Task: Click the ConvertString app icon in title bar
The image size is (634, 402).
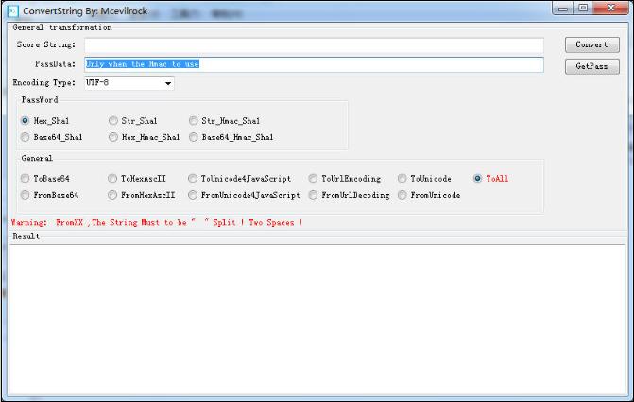Action: pyautogui.click(x=12, y=11)
